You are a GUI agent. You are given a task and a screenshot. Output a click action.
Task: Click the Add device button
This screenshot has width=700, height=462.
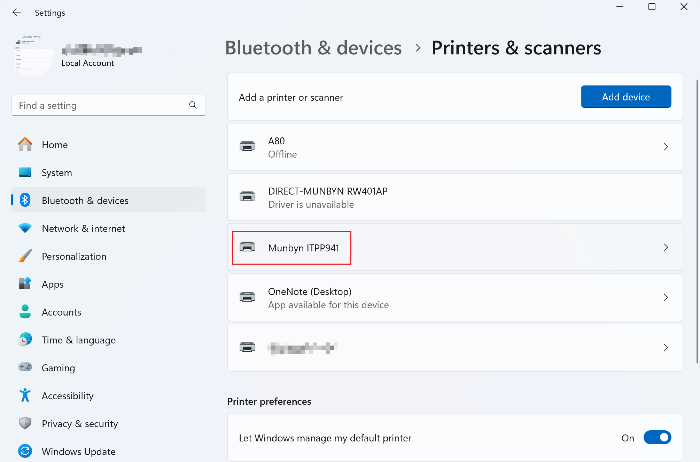coord(626,97)
